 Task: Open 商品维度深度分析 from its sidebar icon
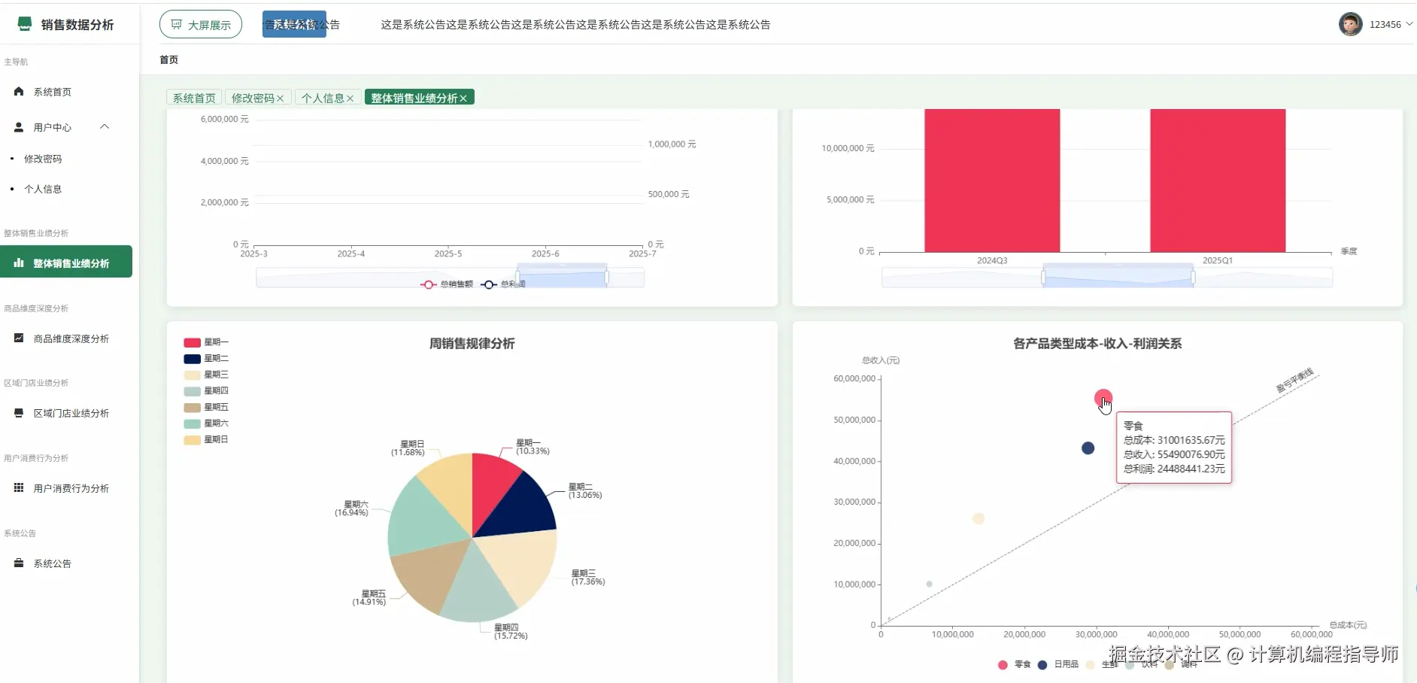pyautogui.click(x=18, y=338)
